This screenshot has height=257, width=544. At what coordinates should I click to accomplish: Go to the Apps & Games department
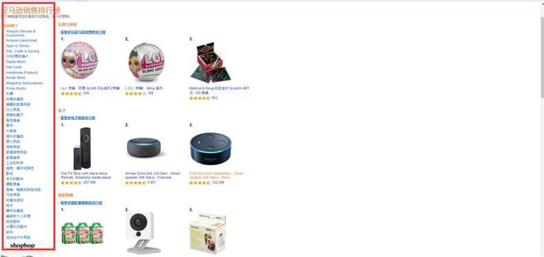coord(18,46)
